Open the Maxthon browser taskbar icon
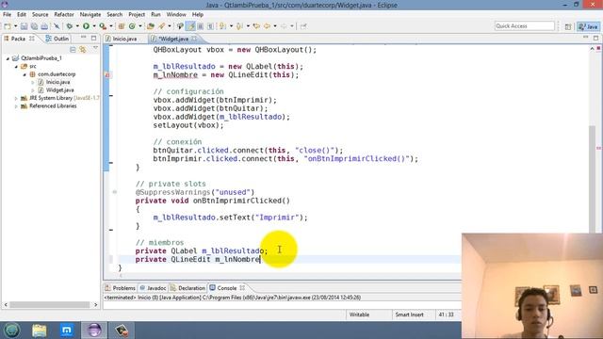The image size is (603, 339). click(67, 331)
